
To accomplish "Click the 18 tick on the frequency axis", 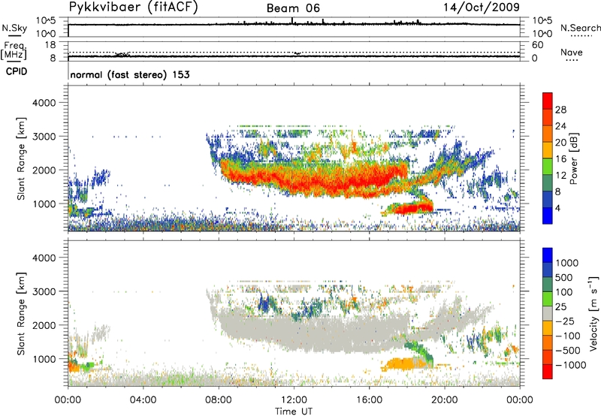I will tap(50, 45).
